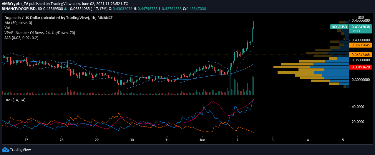The height and width of the screenshot is (155, 375).
Task: Click the orange 0.38775045 price label
Action: pos(360,45)
